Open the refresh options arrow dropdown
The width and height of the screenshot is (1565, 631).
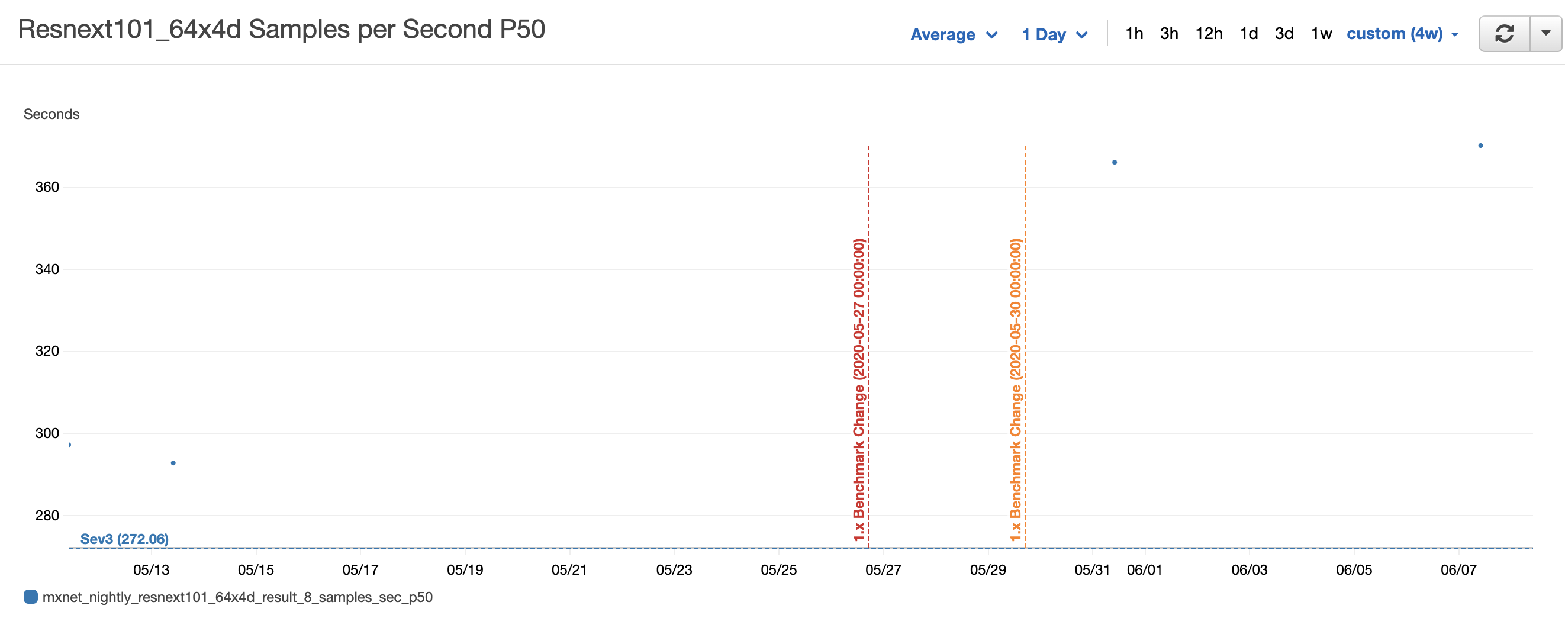click(1547, 33)
